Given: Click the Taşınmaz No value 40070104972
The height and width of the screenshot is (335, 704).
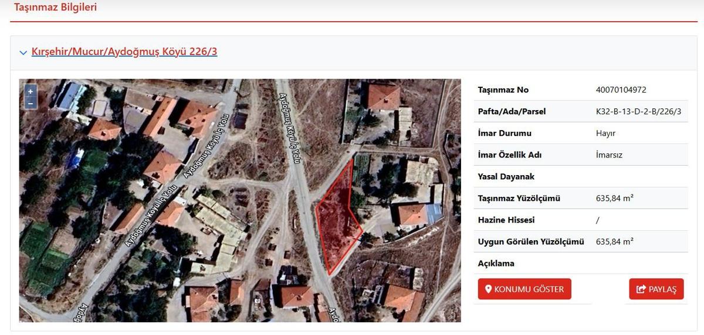Looking at the screenshot, I should click(621, 90).
